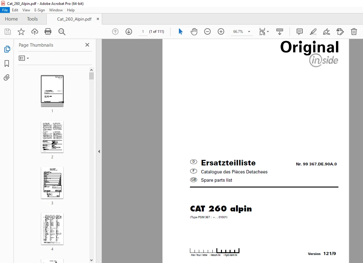
Task: Click the thumbnails scrollbar thumb
Action: [x=92, y=76]
